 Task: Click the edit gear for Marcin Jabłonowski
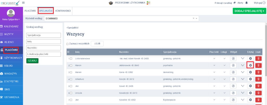tap(250, 65)
